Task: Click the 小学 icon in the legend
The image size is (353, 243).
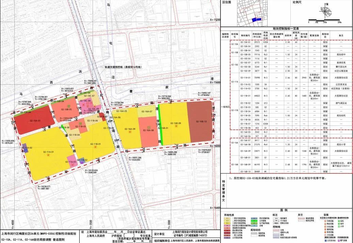Action: pos(339,227)
